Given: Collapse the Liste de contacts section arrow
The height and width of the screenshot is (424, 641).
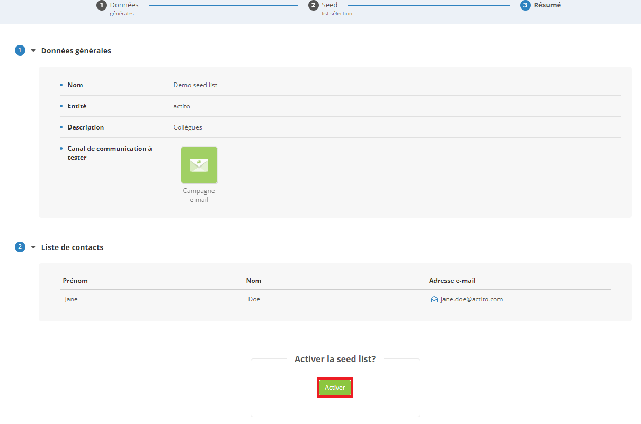Looking at the screenshot, I should click(x=33, y=247).
